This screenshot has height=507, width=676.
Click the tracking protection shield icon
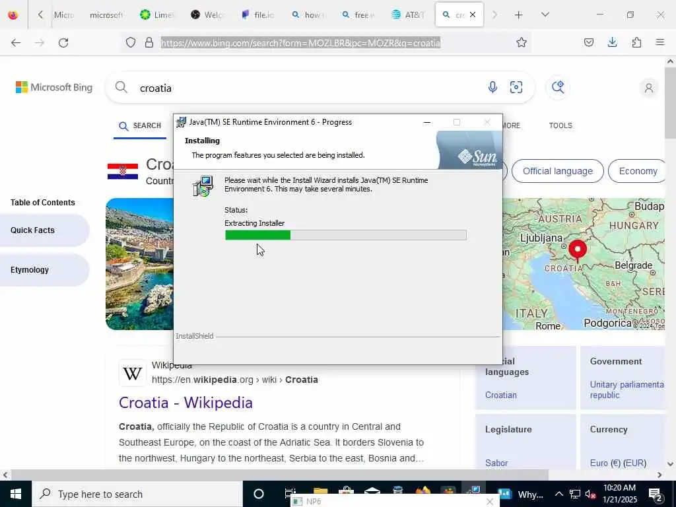tap(131, 42)
